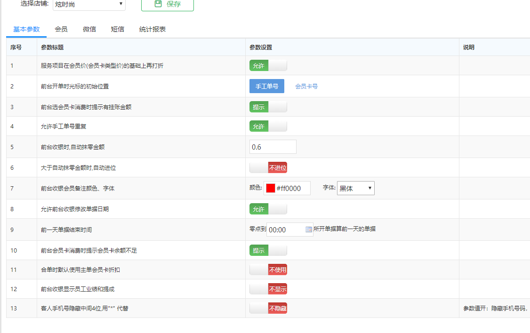Open the 字体 font dropdown showing 黑体

(355, 188)
